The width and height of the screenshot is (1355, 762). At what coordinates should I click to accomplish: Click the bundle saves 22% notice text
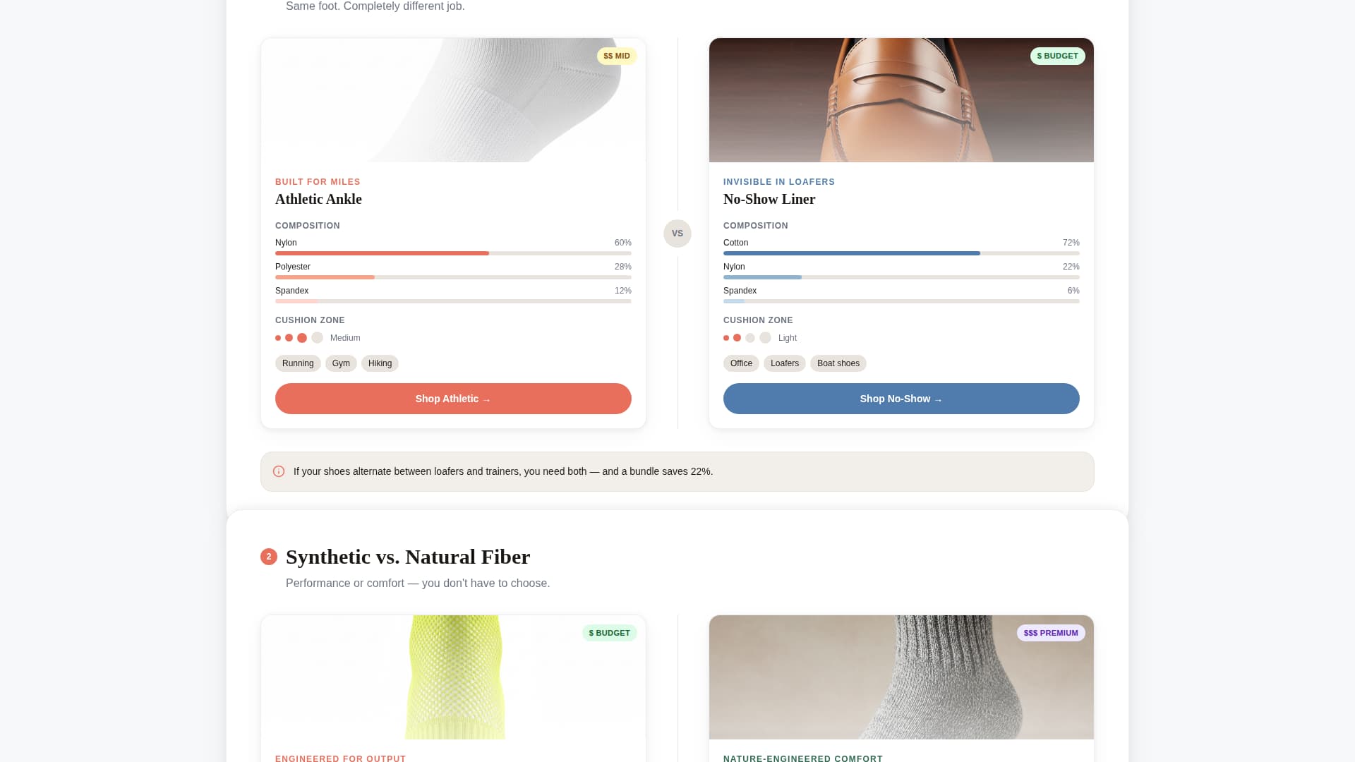503,471
